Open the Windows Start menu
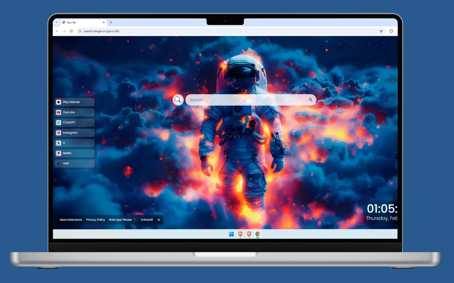454x283 pixels. 231,234
